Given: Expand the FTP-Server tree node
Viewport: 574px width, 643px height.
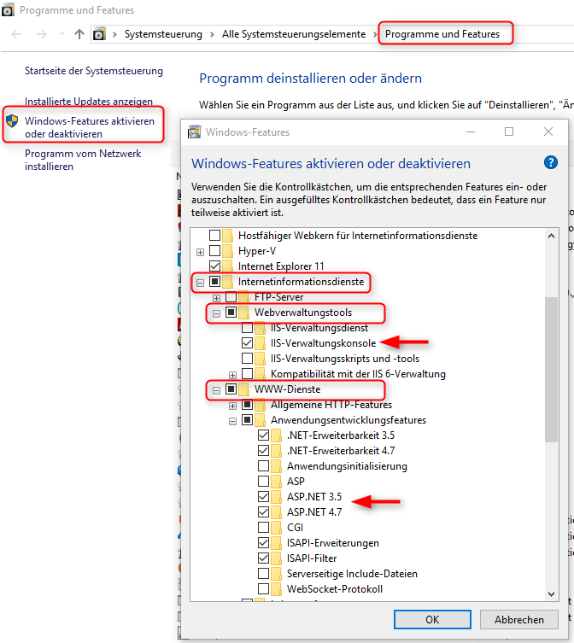Looking at the screenshot, I should 217,298.
